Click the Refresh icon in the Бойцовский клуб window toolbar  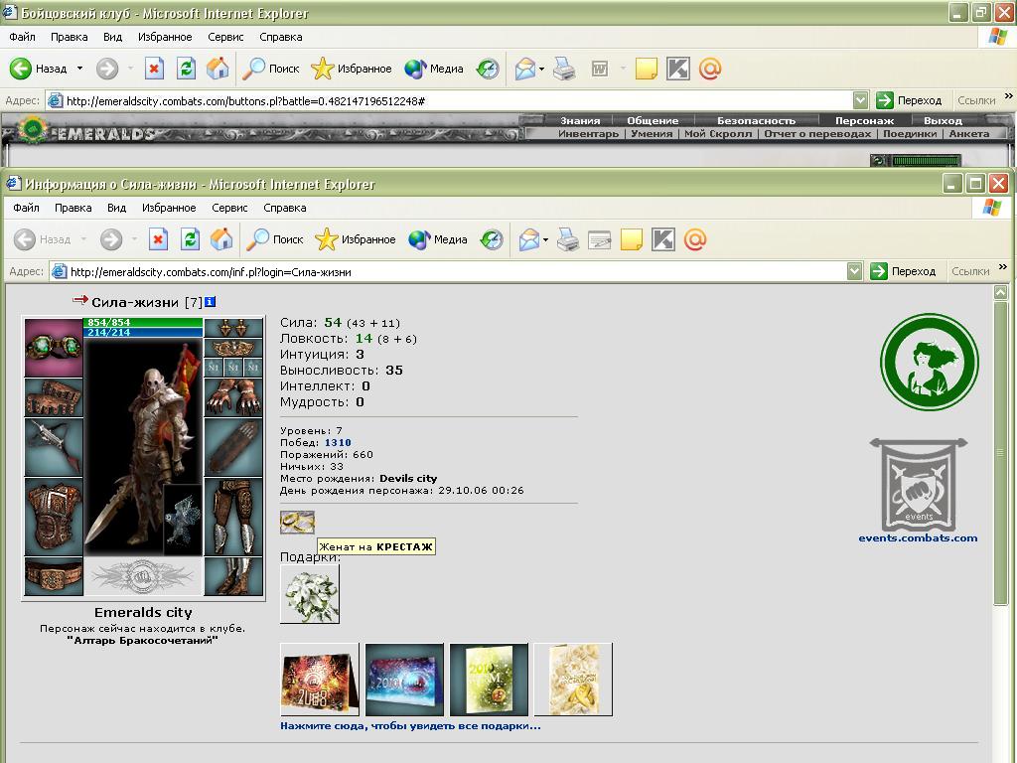coord(186,69)
